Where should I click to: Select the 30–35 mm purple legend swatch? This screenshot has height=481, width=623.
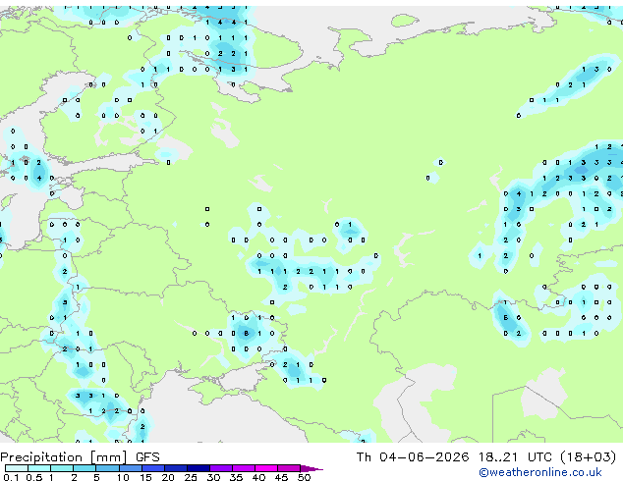pyautogui.click(x=221, y=468)
